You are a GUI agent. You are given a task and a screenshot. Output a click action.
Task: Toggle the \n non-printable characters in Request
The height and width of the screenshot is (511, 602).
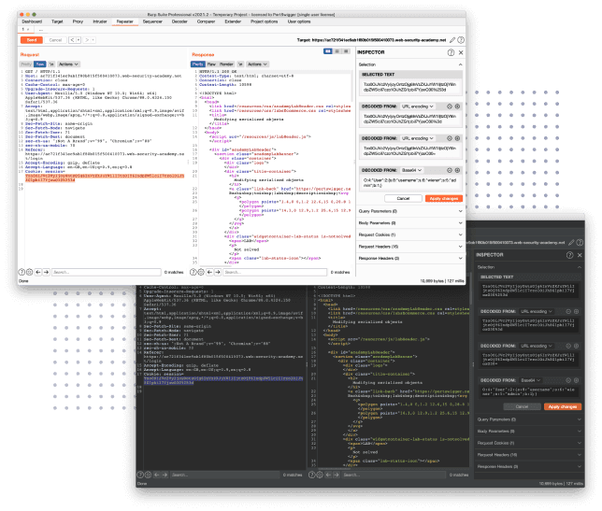51,65
